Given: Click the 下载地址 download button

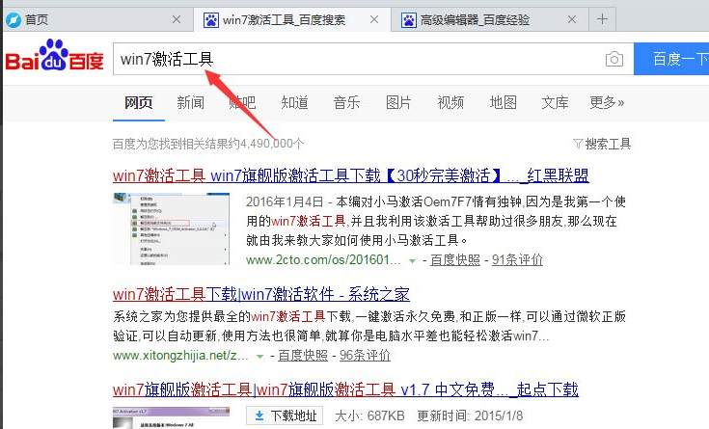Looking at the screenshot, I should pyautogui.click(x=285, y=416).
